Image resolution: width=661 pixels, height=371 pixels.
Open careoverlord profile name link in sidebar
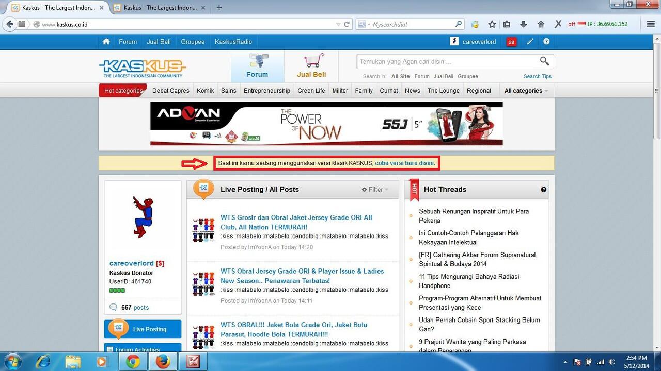(x=132, y=263)
